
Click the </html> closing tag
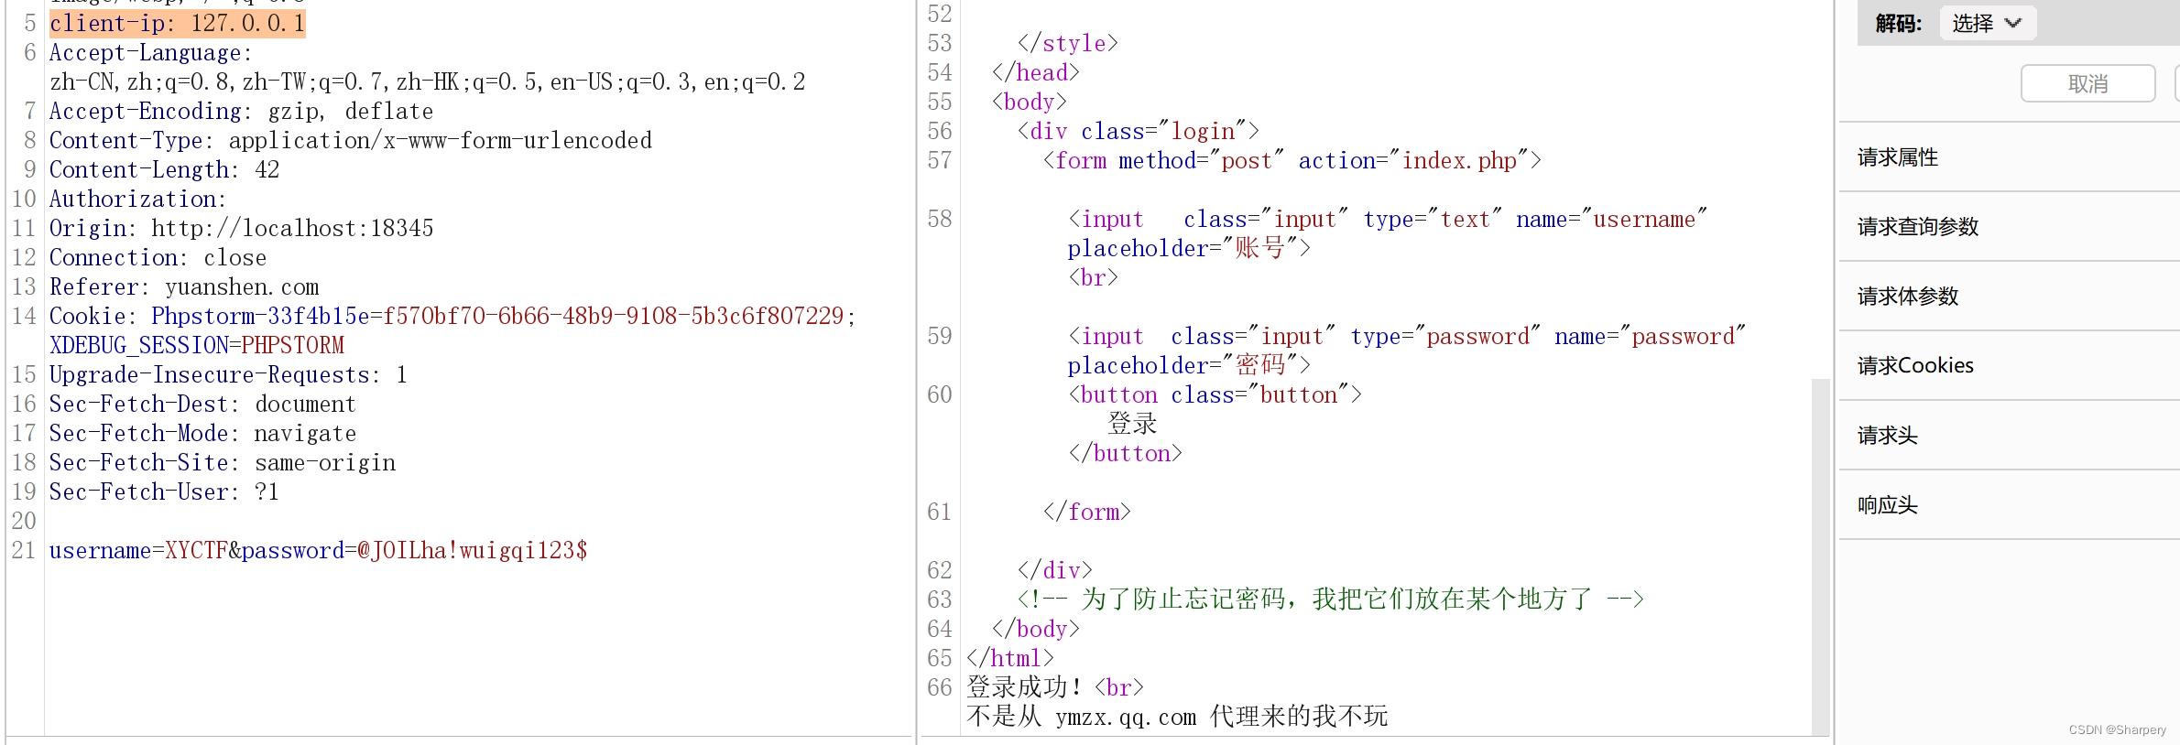(x=1010, y=659)
